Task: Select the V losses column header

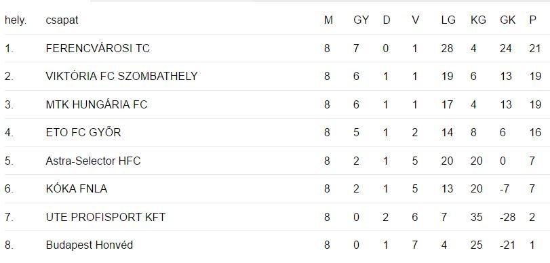Action: click(x=415, y=20)
